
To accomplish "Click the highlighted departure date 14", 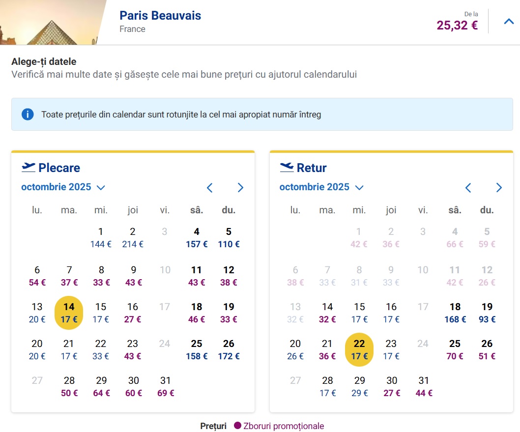I will pos(69,313).
